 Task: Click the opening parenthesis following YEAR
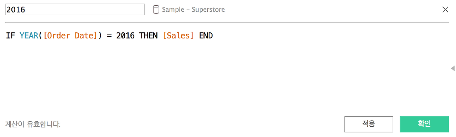[41, 36]
